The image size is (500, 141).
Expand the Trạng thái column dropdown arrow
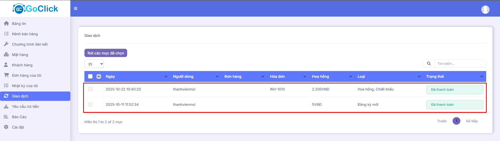tap(482, 76)
